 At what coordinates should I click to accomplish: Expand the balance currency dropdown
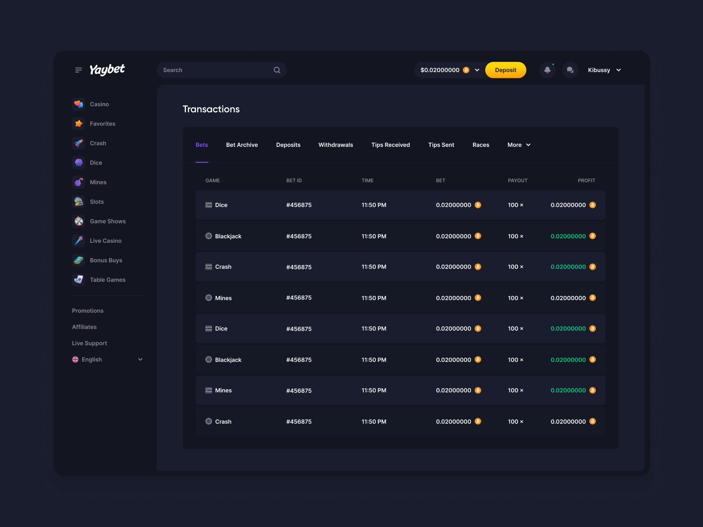(x=477, y=70)
